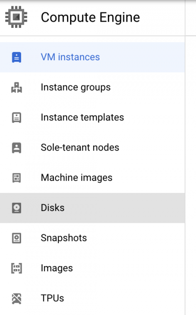The width and height of the screenshot is (196, 315).
Task: Click the Compute Engine chip icon
Action: click(16, 17)
